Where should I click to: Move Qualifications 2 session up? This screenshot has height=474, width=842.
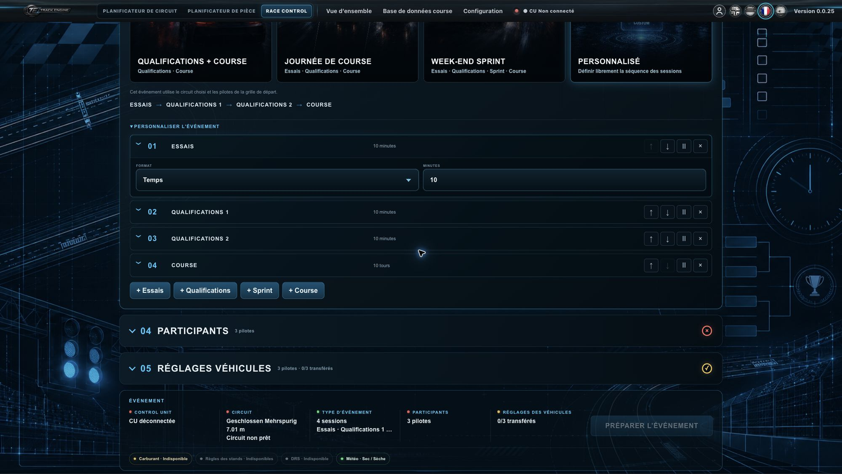tap(651, 239)
